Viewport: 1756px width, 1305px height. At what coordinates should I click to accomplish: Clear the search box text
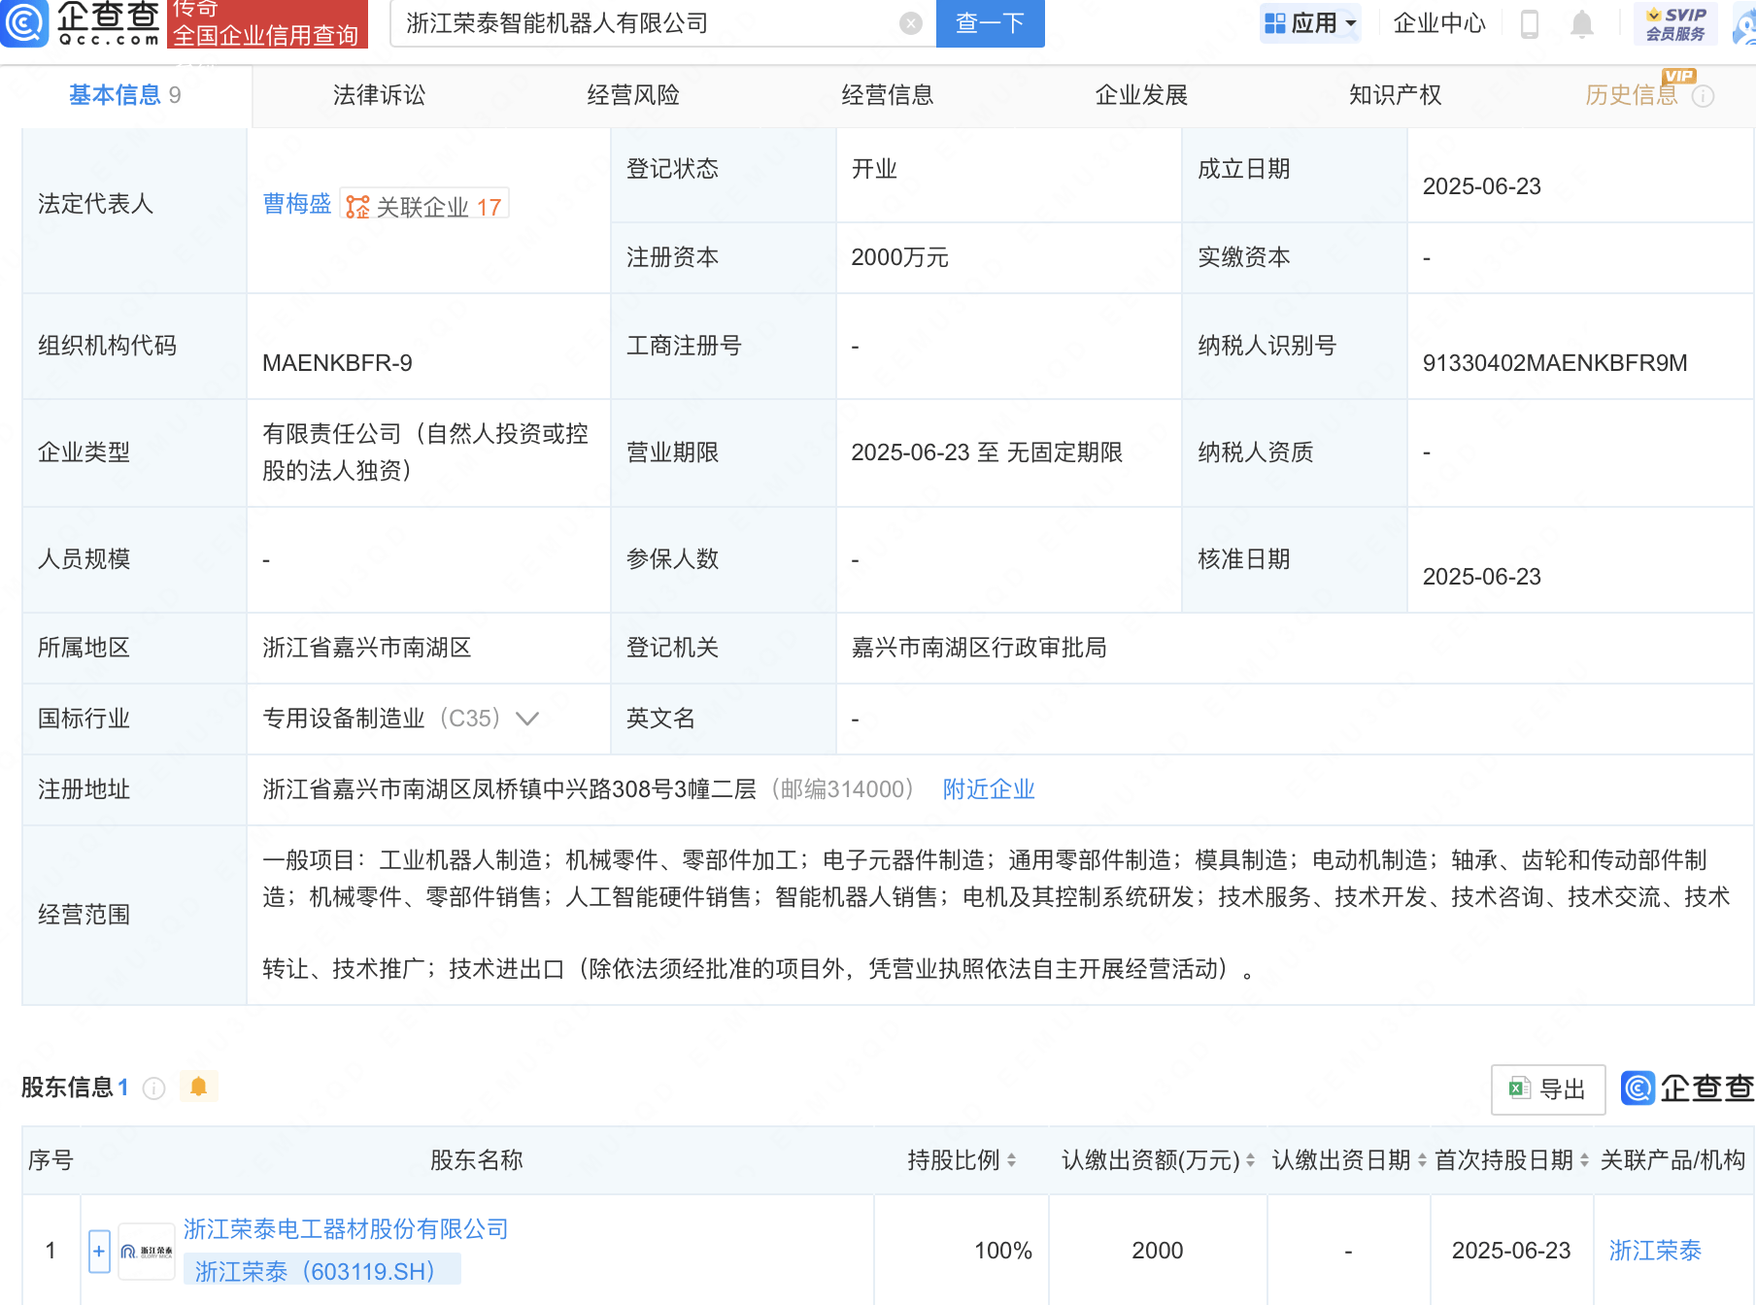tap(910, 23)
